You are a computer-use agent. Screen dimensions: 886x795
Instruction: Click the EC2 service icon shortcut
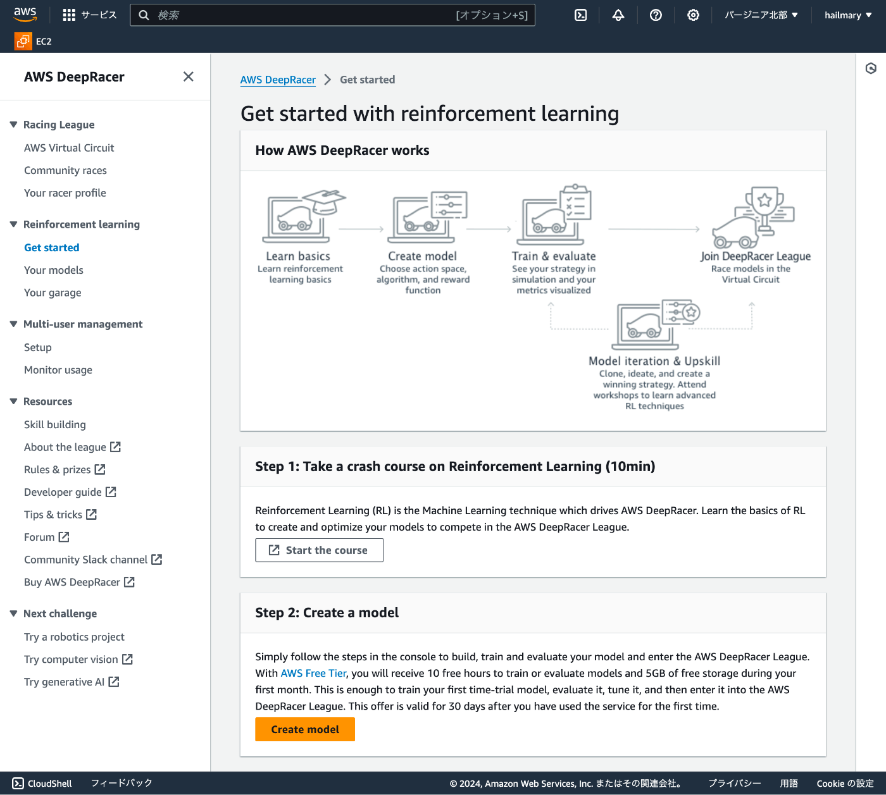23,41
